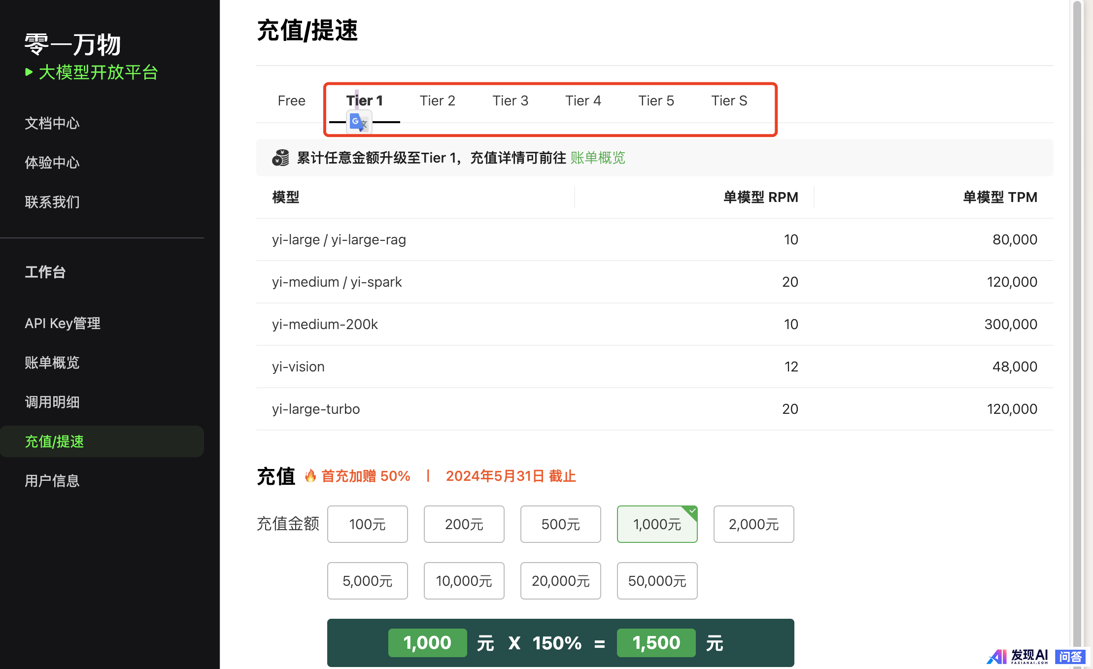Select the 100元 recharge amount

(x=367, y=524)
